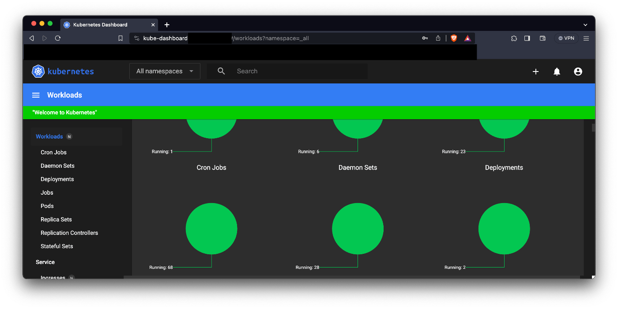
Task: Select the Kubernetes Dashboard browser tab
Action: 109,25
